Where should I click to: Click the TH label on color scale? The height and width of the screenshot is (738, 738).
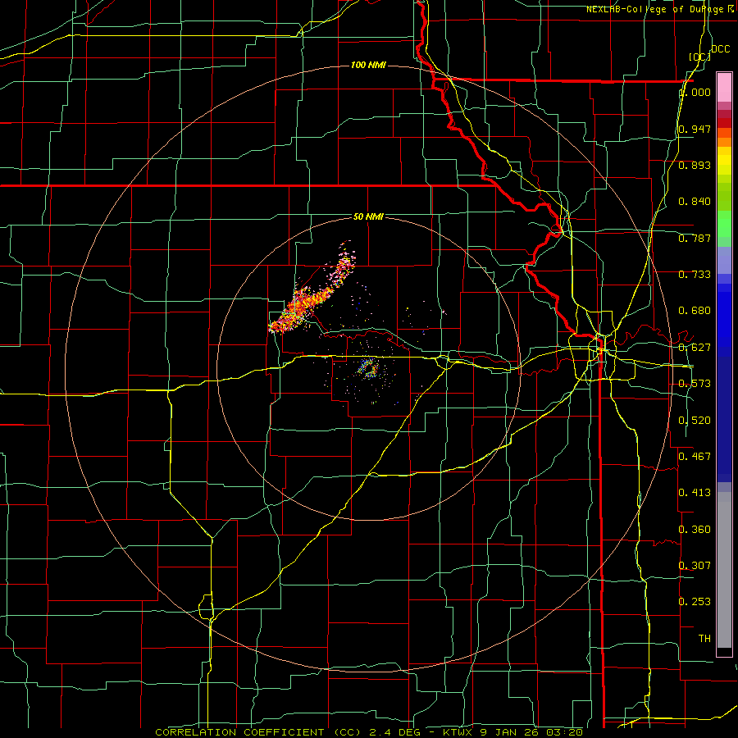[704, 639]
